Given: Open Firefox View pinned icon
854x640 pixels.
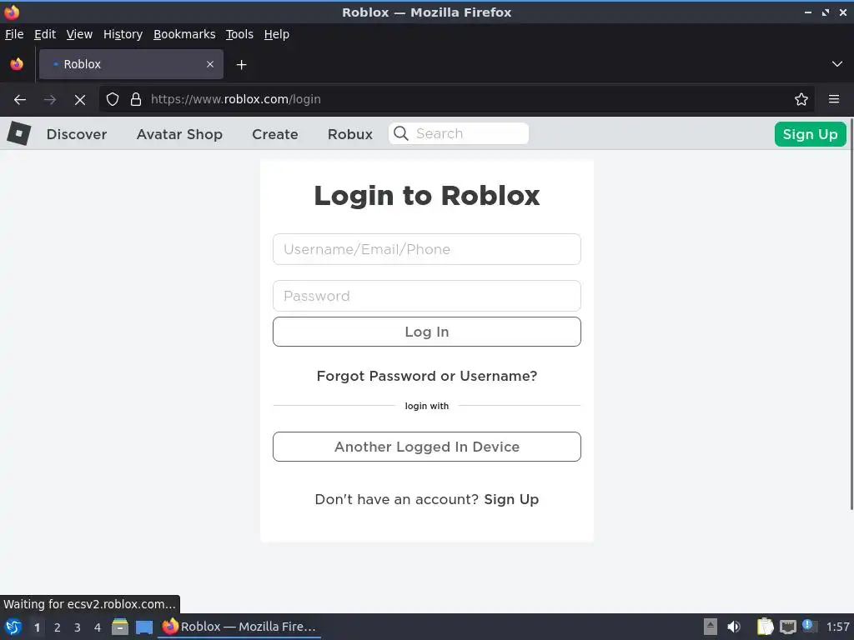Looking at the screenshot, I should click(x=17, y=64).
